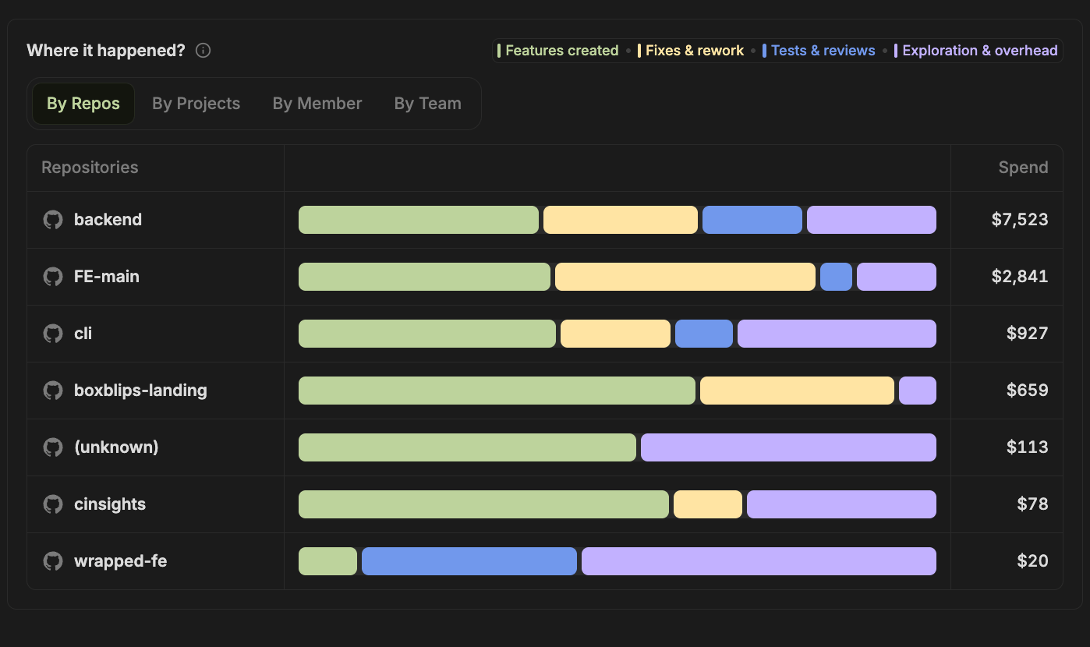Viewport: 1090px width, 647px height.
Task: Click the yellow Fixes segment in FE-main bar
Action: click(x=685, y=277)
